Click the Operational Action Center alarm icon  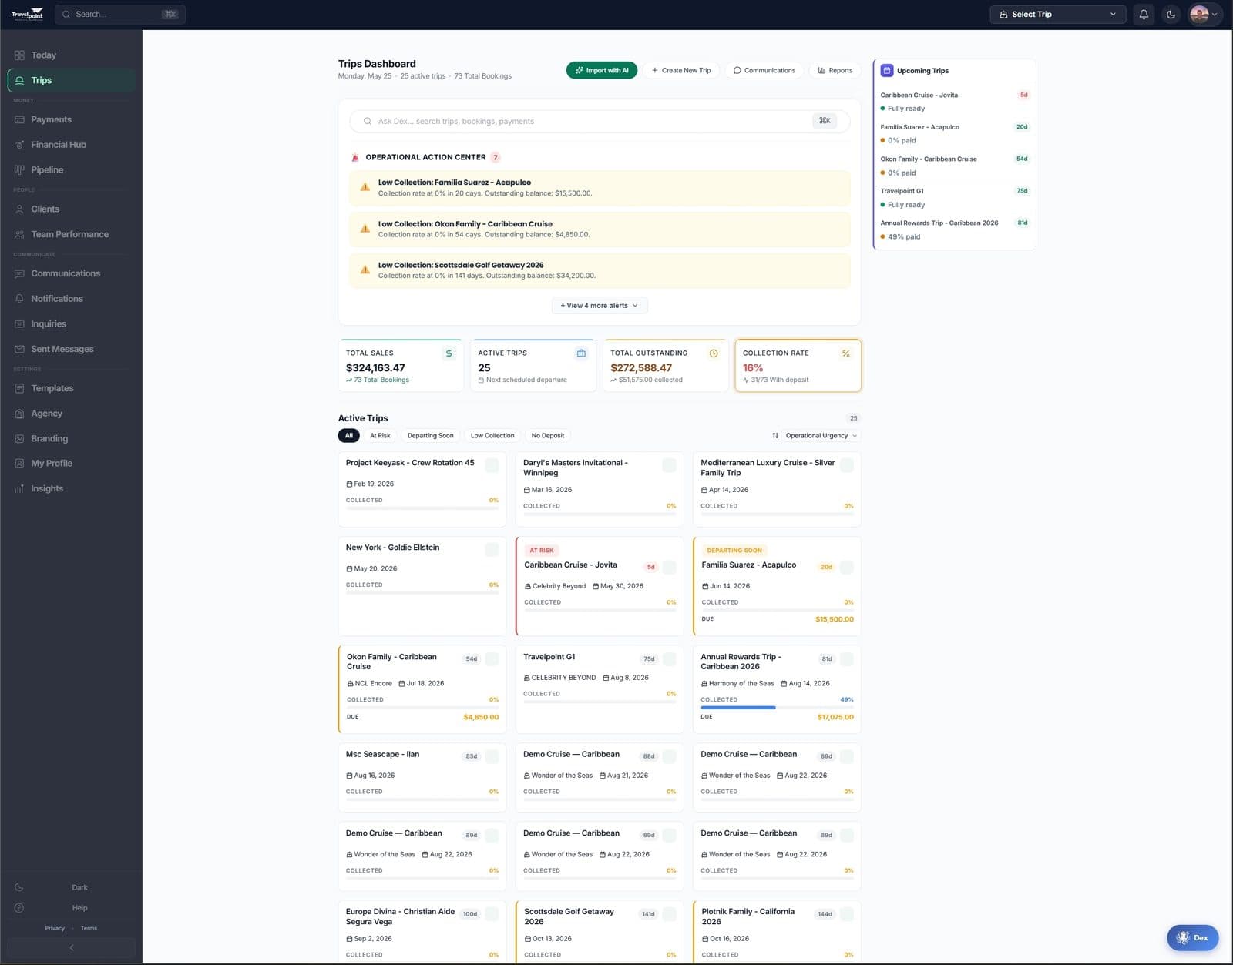pyautogui.click(x=355, y=157)
